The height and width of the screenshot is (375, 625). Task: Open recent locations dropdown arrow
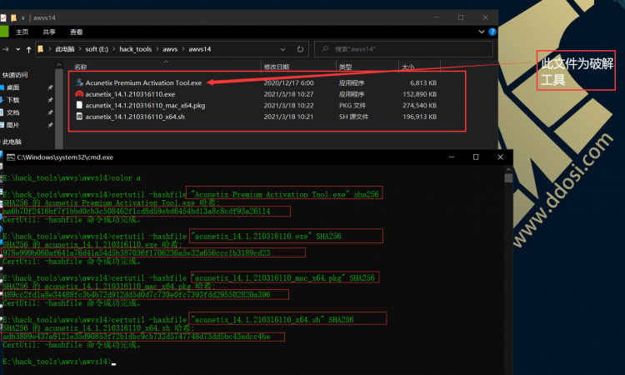pyautogui.click(x=18, y=49)
